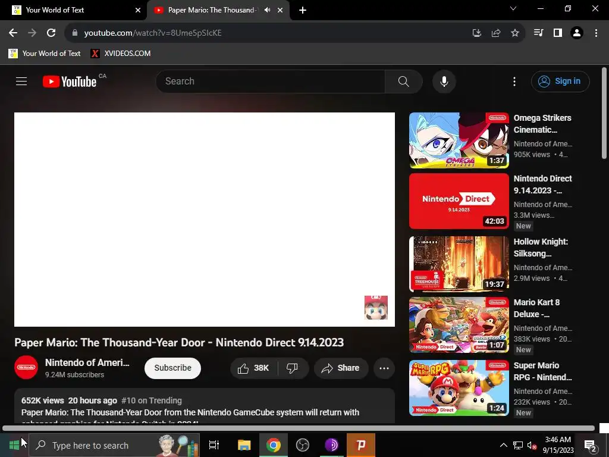Open Tor Browser purple taskbar icon

click(x=331, y=445)
